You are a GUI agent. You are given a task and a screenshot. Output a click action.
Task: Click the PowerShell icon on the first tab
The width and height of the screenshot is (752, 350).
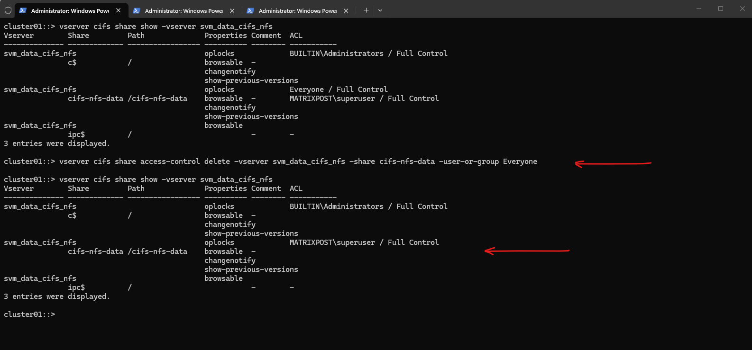23,10
